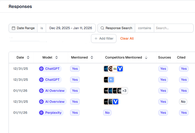Click light blue competitor logo in second ChatGPT row

[x=111, y=80]
